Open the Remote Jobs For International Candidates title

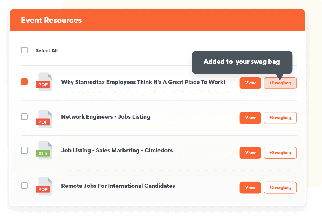click(118, 186)
